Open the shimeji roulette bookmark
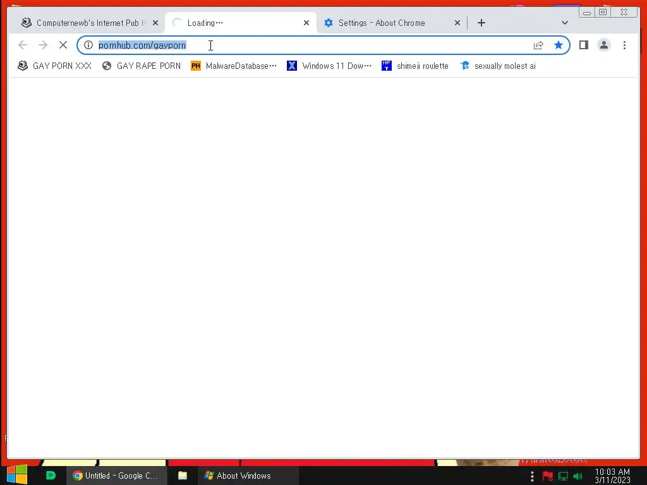 414,66
